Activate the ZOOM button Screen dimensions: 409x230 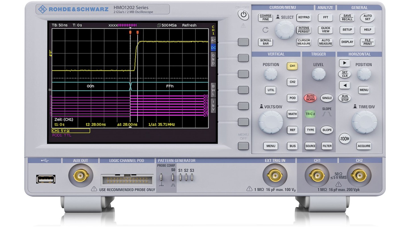345,139
